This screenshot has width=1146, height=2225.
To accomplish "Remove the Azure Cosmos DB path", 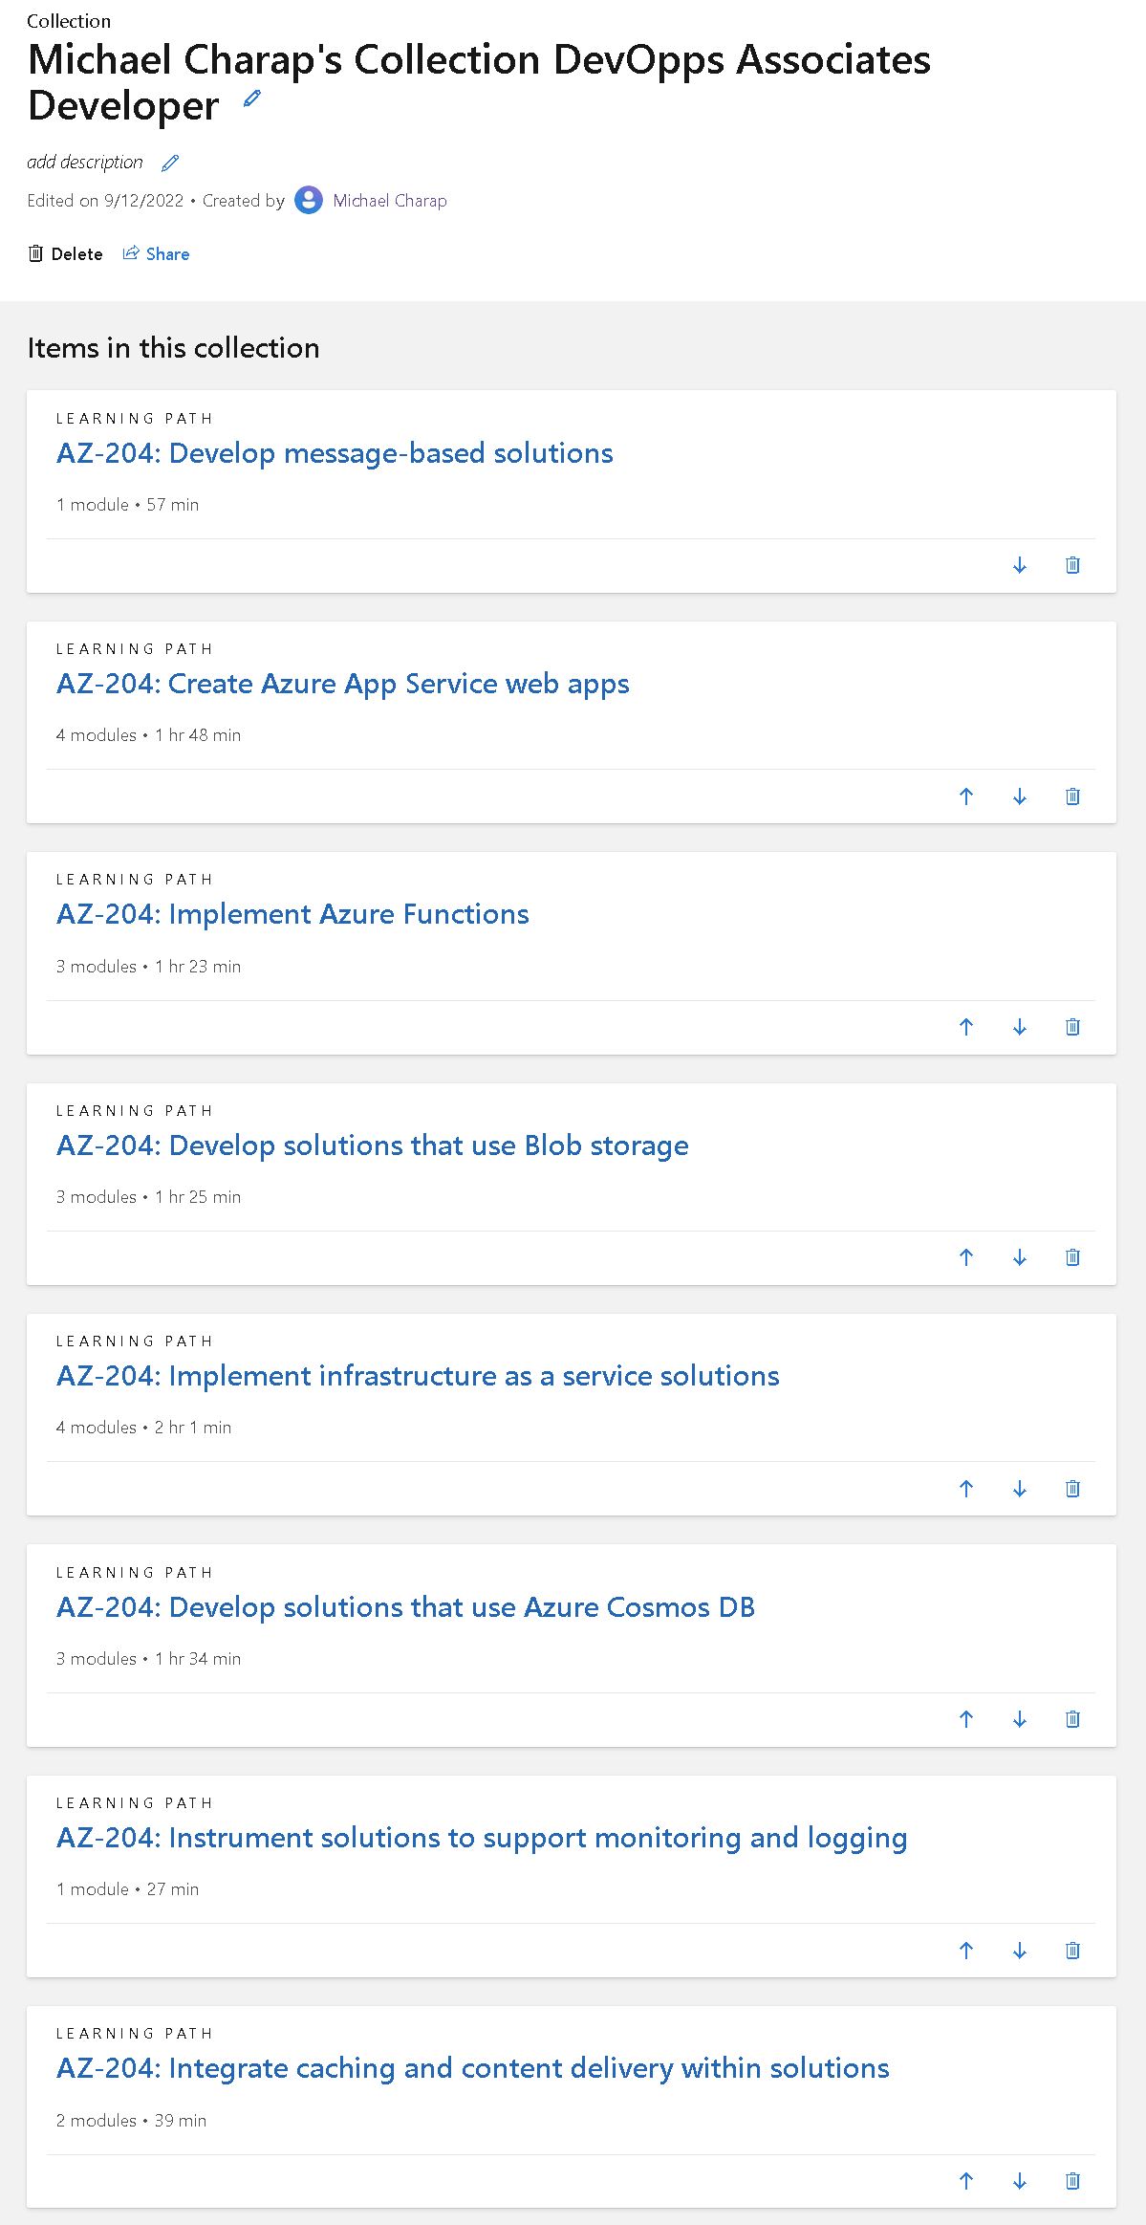I will click(1072, 1719).
